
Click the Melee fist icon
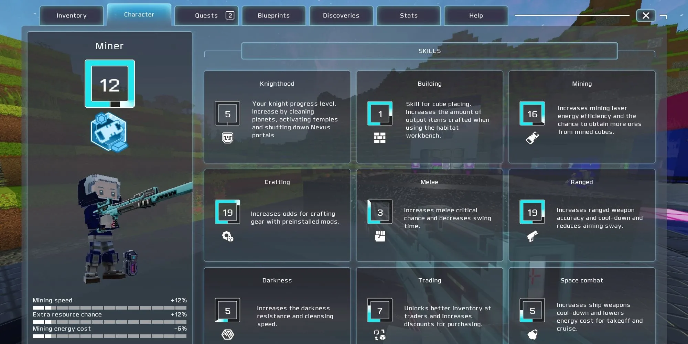(x=380, y=236)
